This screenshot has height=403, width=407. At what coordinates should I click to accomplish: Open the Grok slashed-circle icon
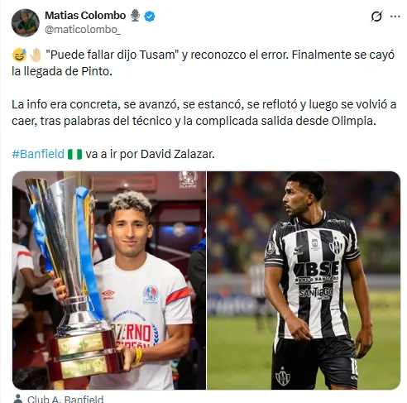coord(376,17)
